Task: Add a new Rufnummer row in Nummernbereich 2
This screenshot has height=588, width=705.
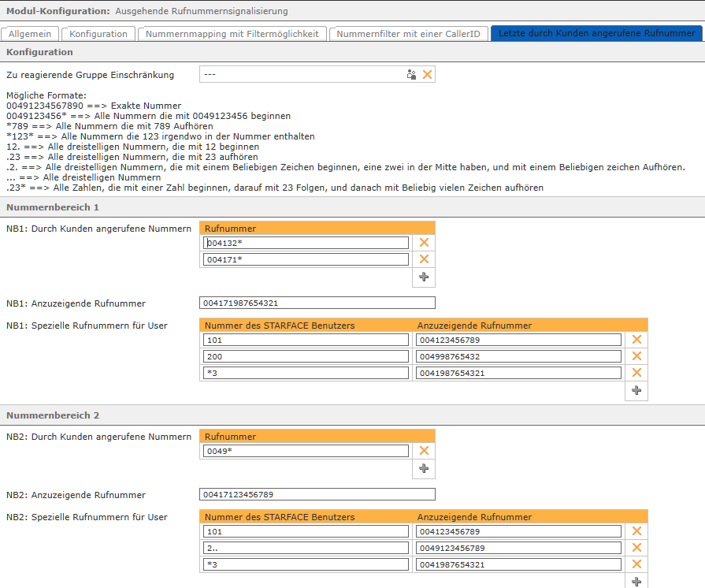Action: (x=424, y=468)
